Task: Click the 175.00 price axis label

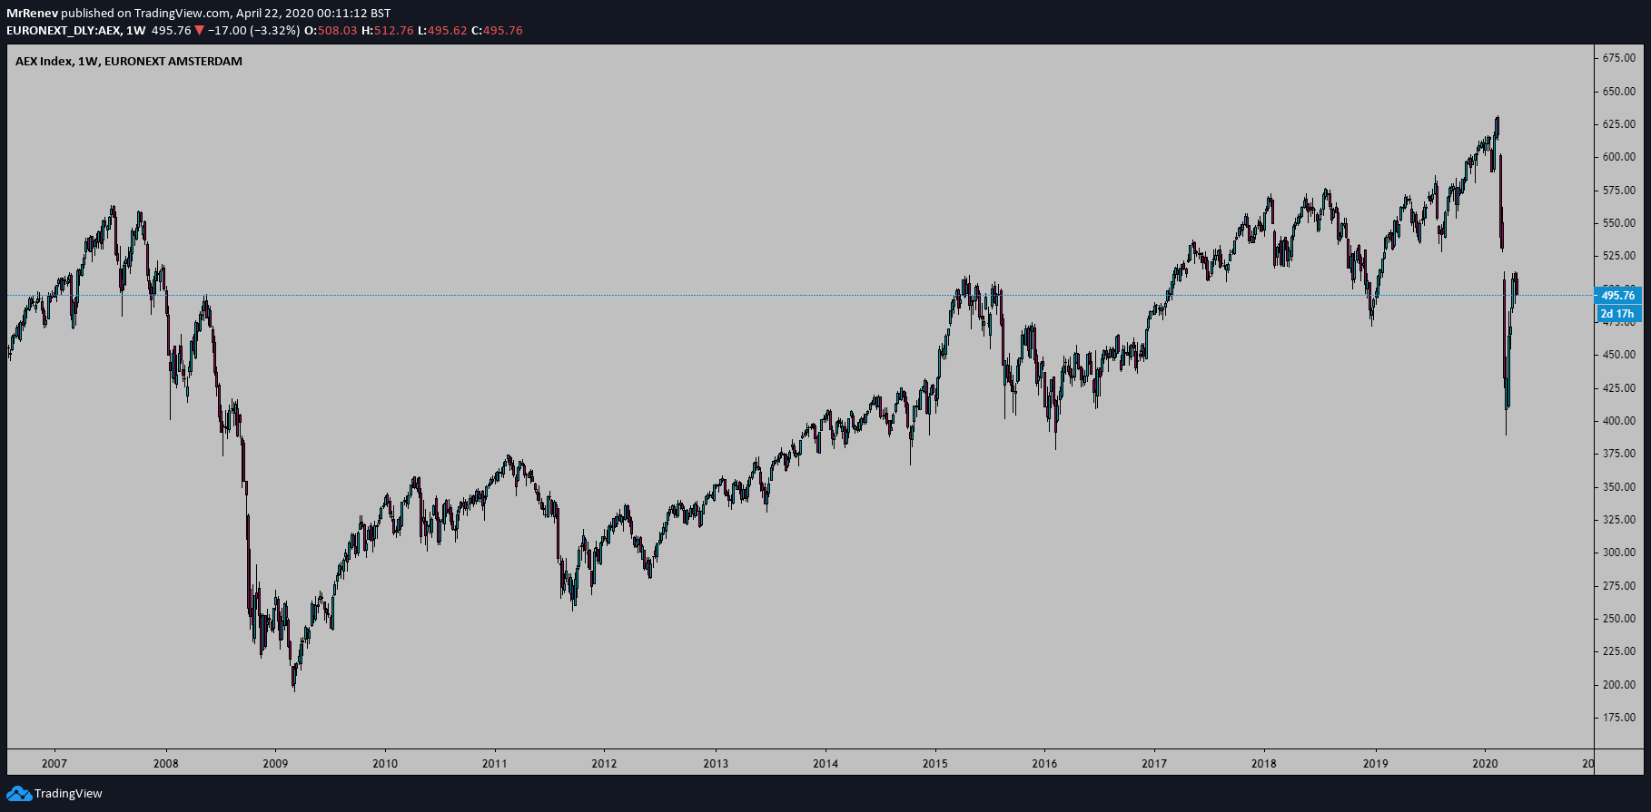Action: [1619, 718]
